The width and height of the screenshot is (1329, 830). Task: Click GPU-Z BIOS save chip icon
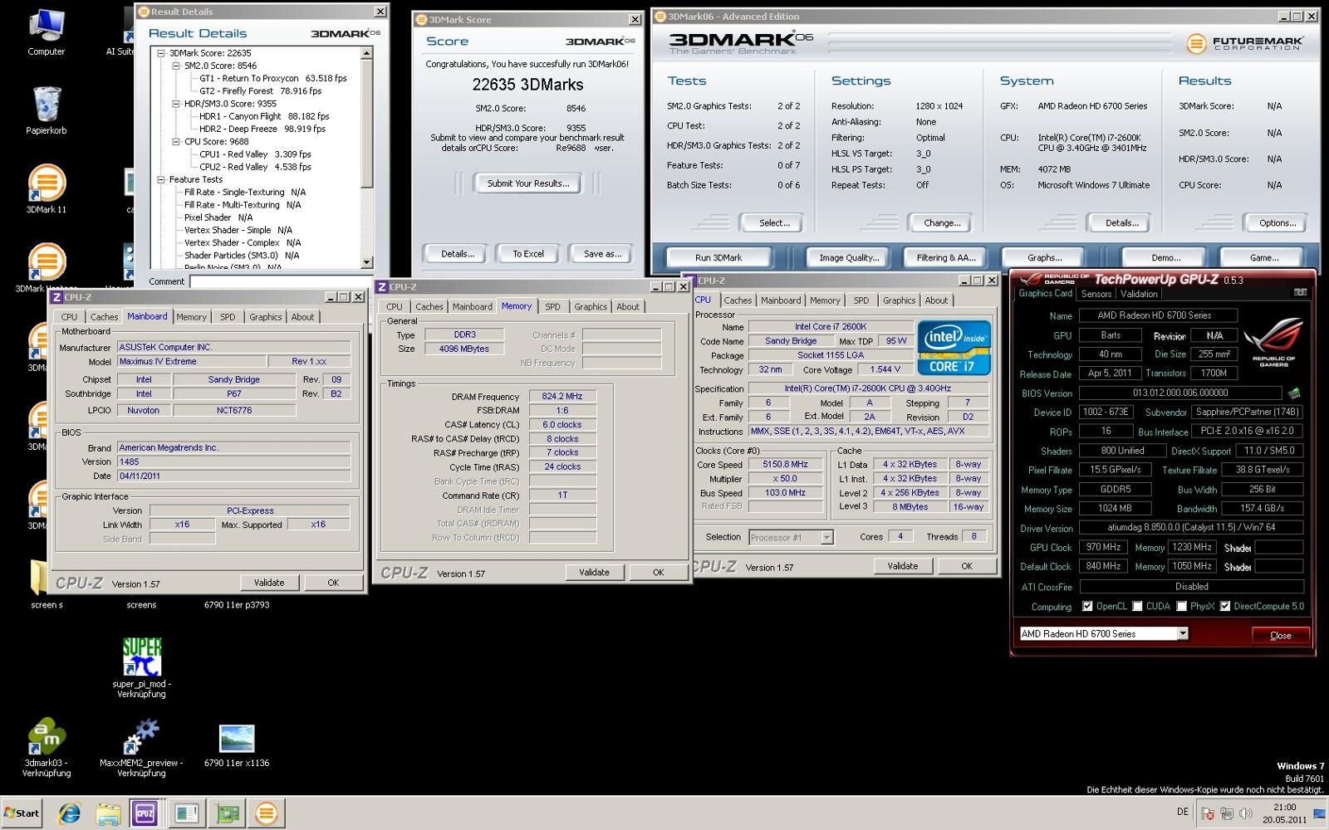coord(1294,393)
